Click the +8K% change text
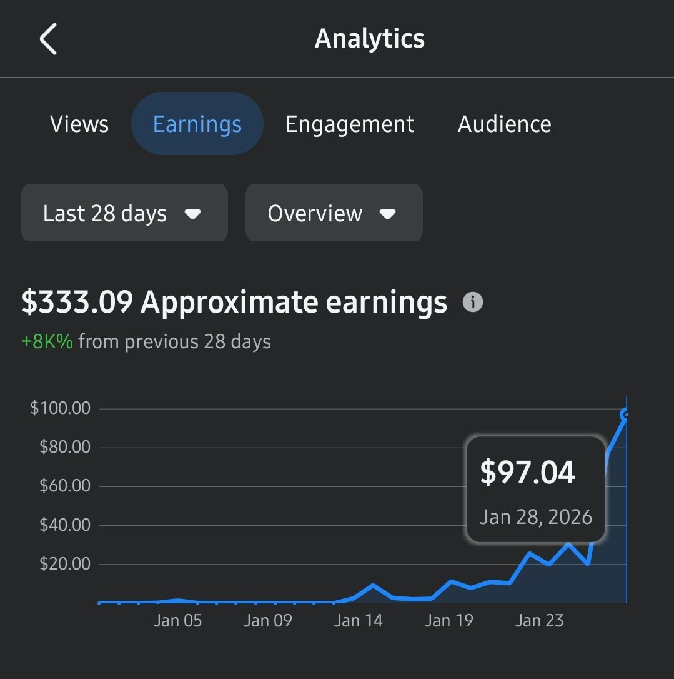This screenshot has width=674, height=679. [x=47, y=341]
